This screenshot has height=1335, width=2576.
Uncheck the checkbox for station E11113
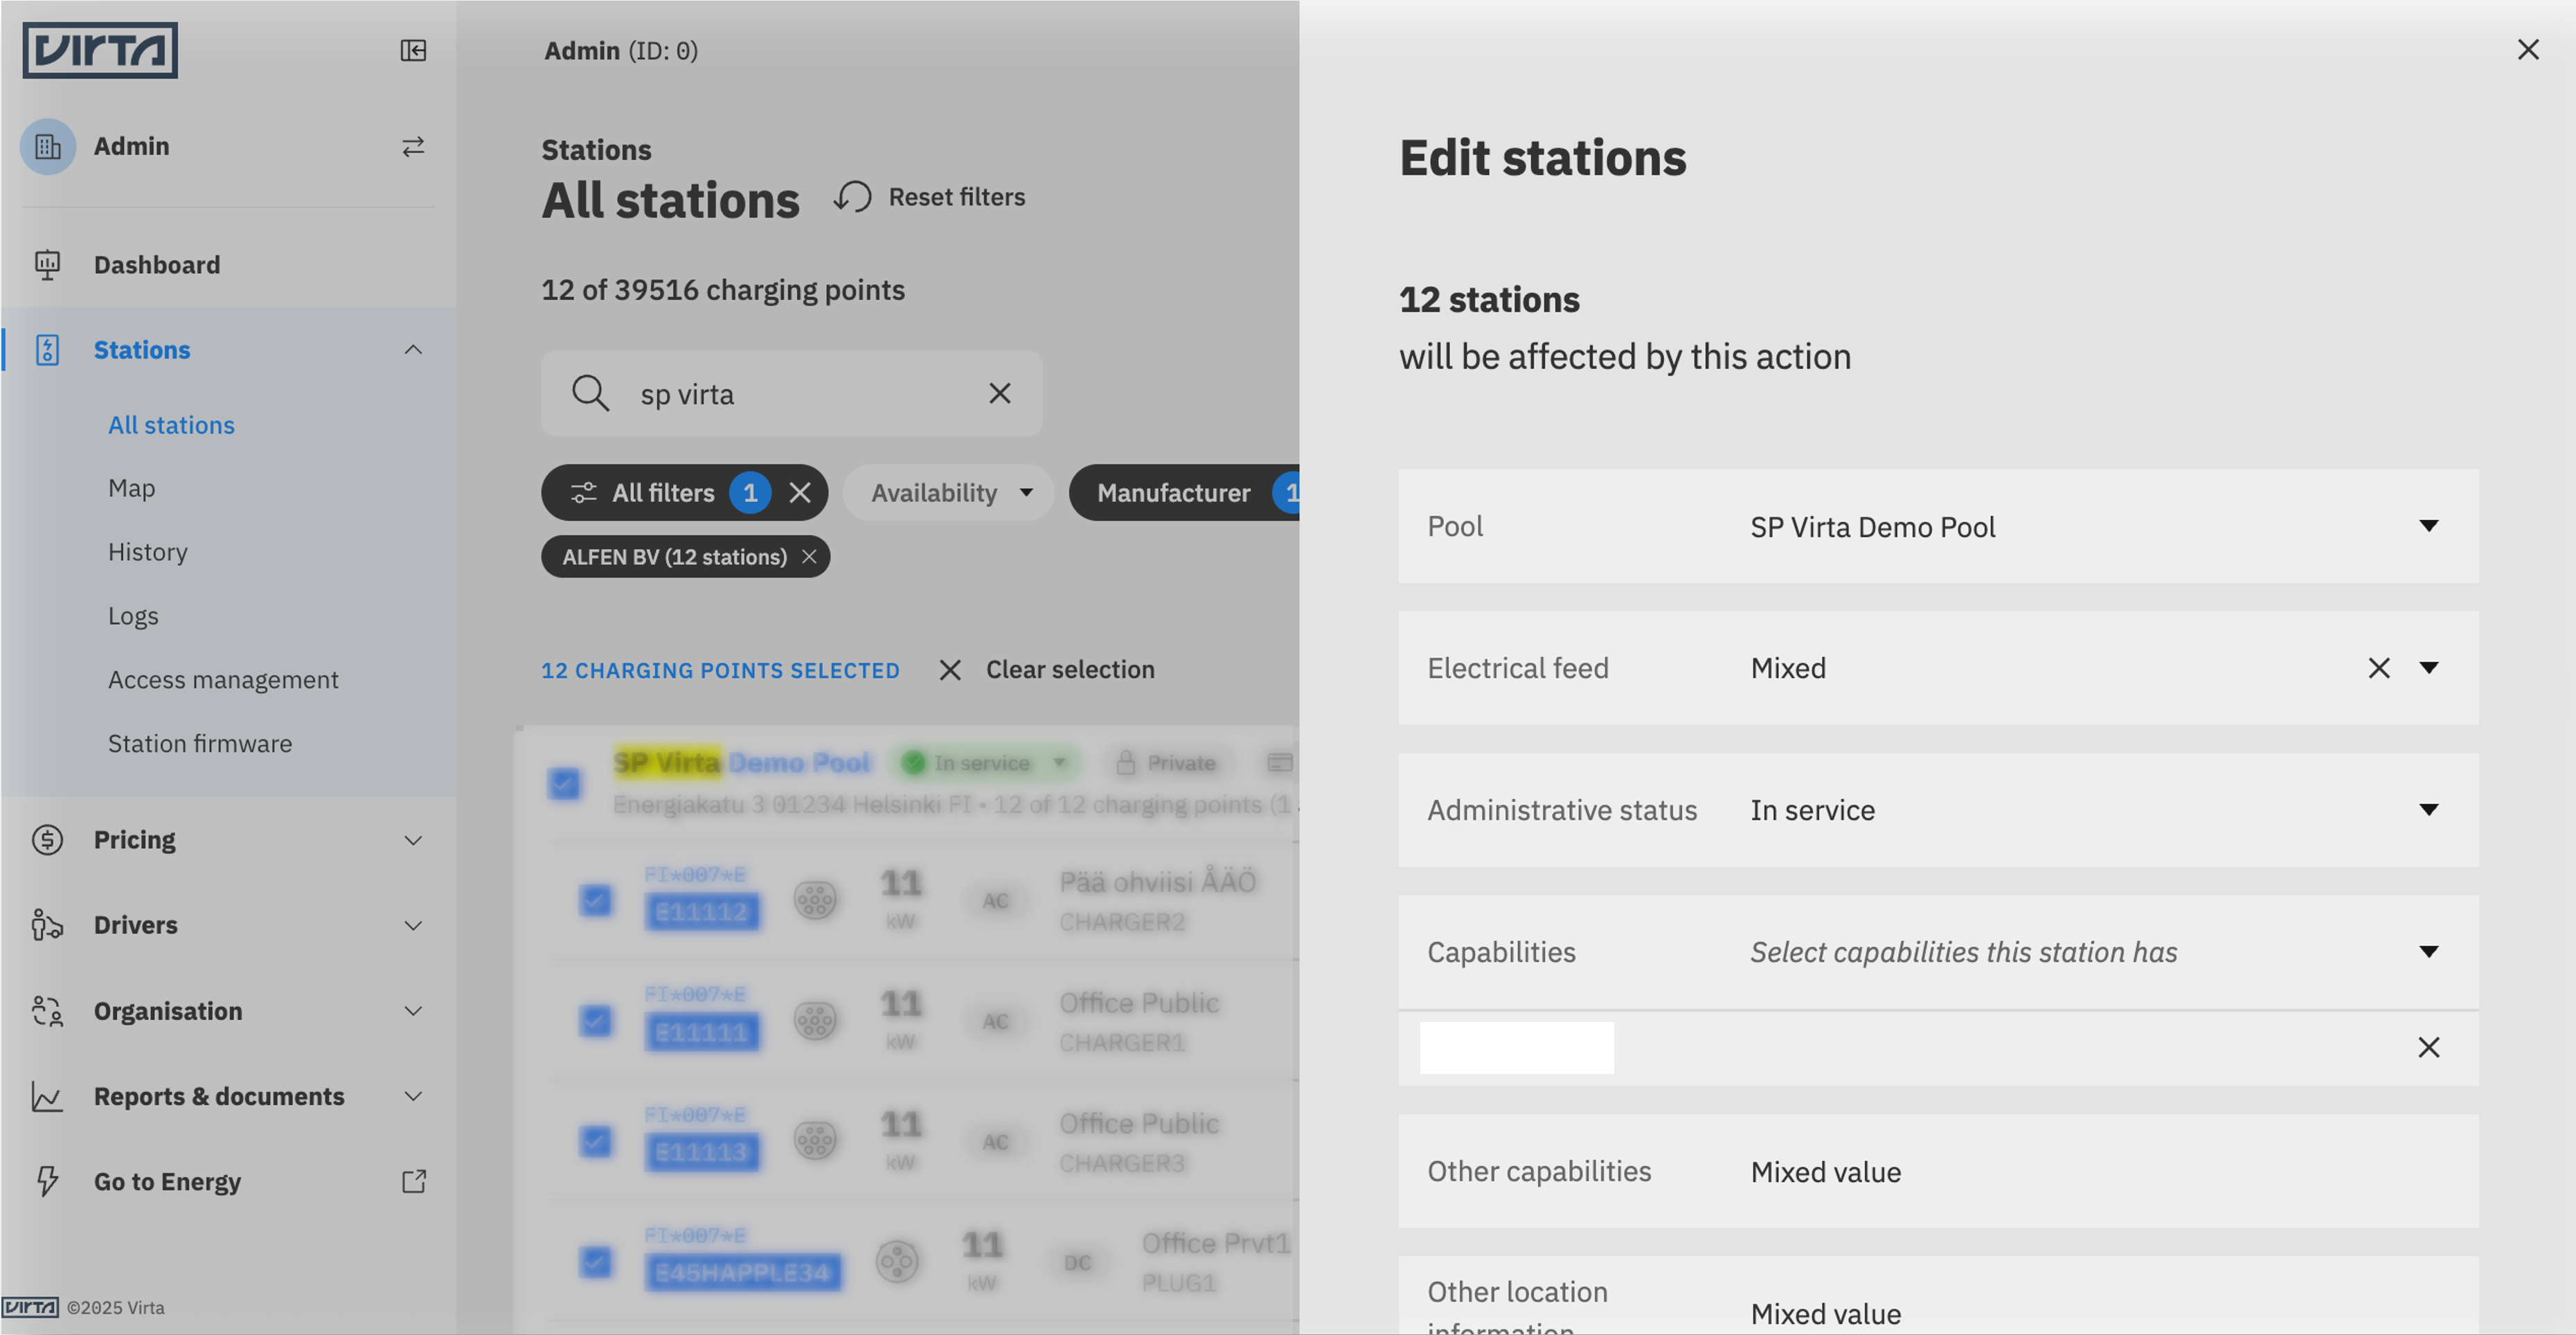(595, 1141)
